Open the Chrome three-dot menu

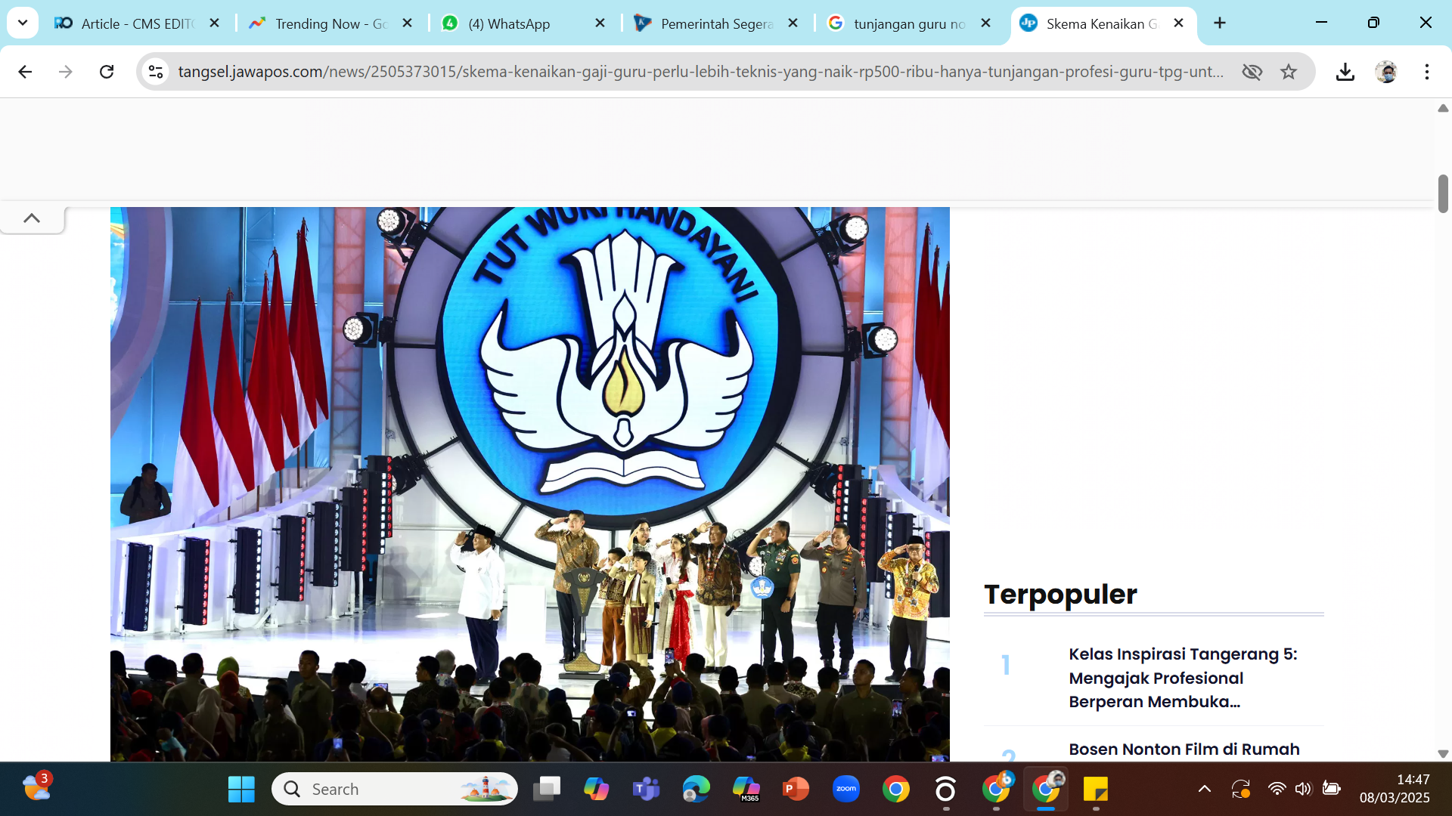coord(1426,72)
